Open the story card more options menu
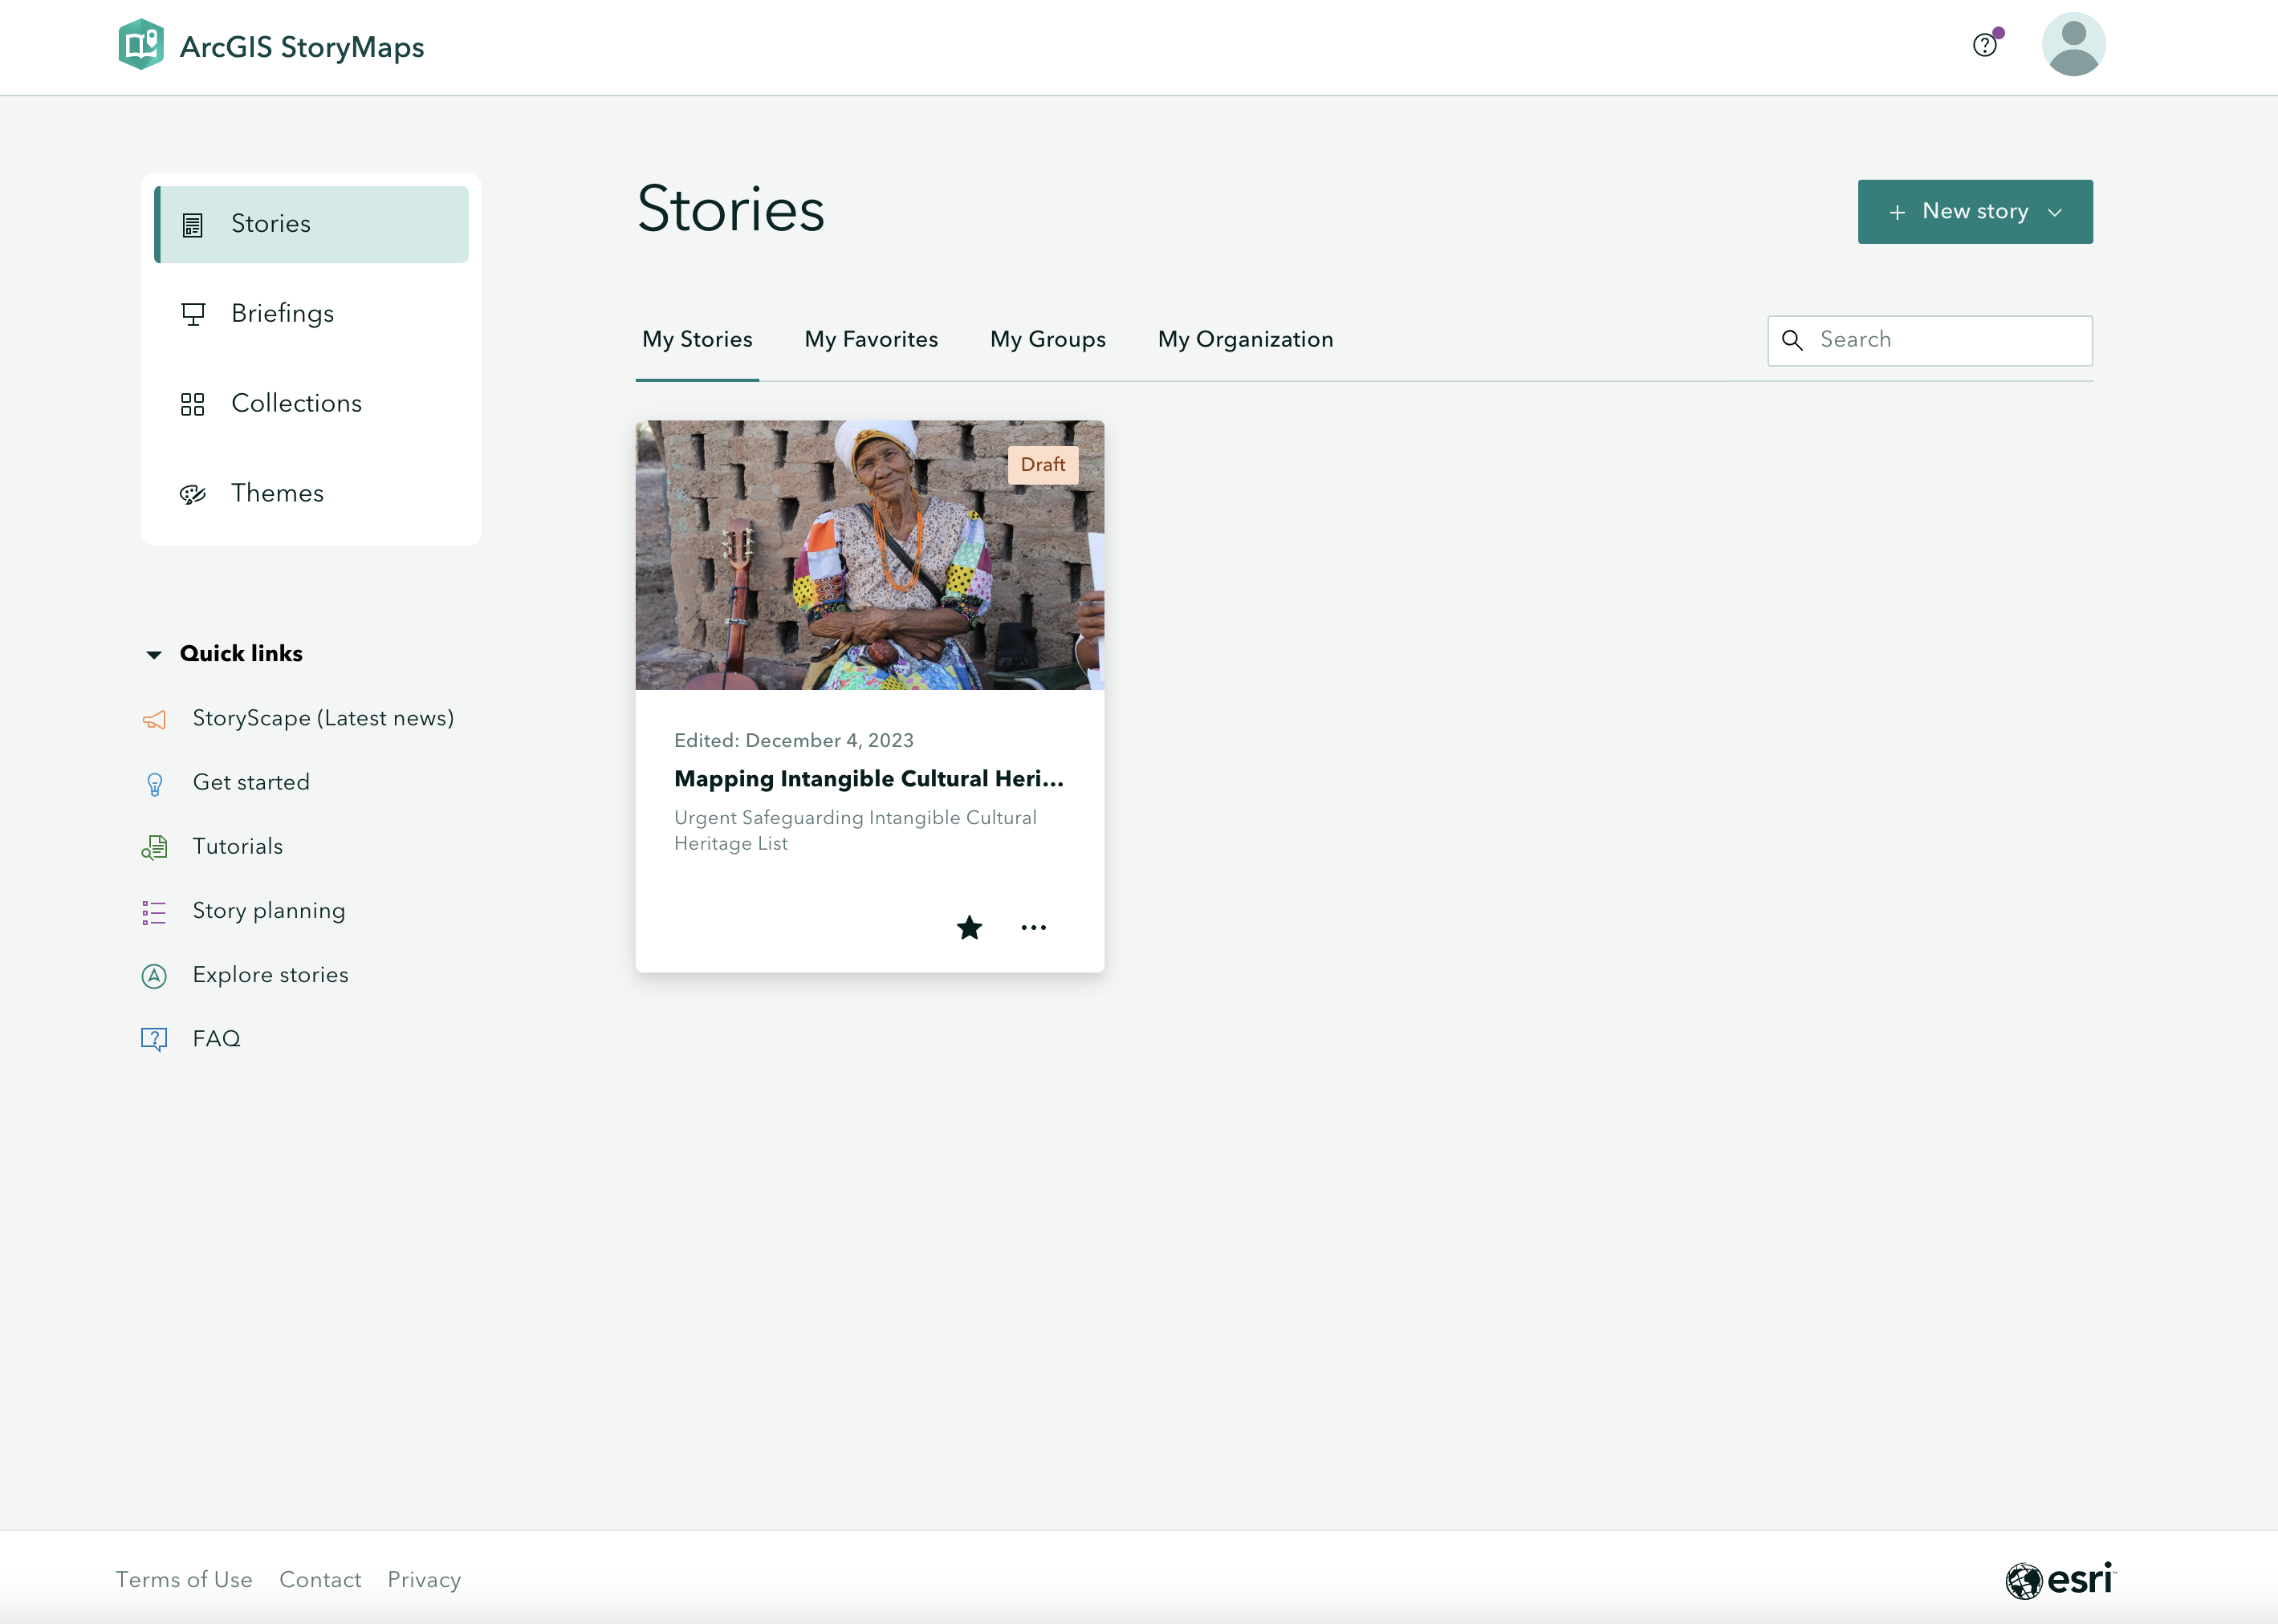 click(1034, 928)
